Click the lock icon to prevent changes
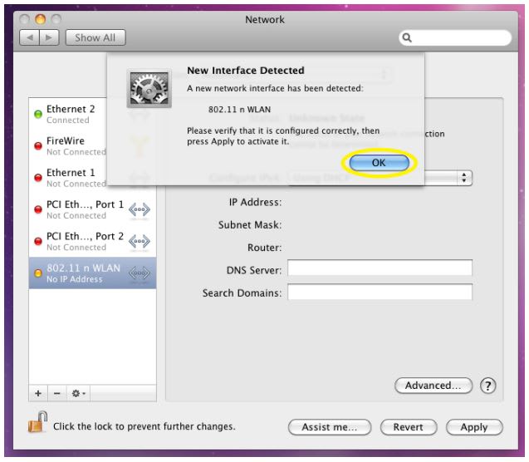Image resolution: width=529 pixels, height=462 pixels. (37, 423)
